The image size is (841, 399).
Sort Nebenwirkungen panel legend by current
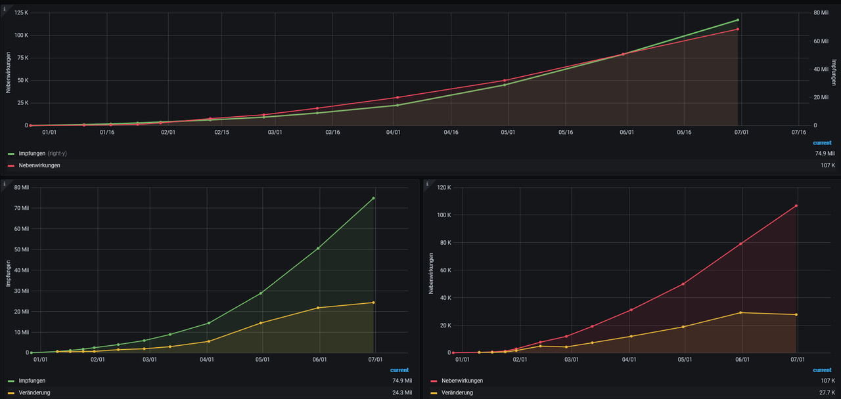click(x=822, y=370)
